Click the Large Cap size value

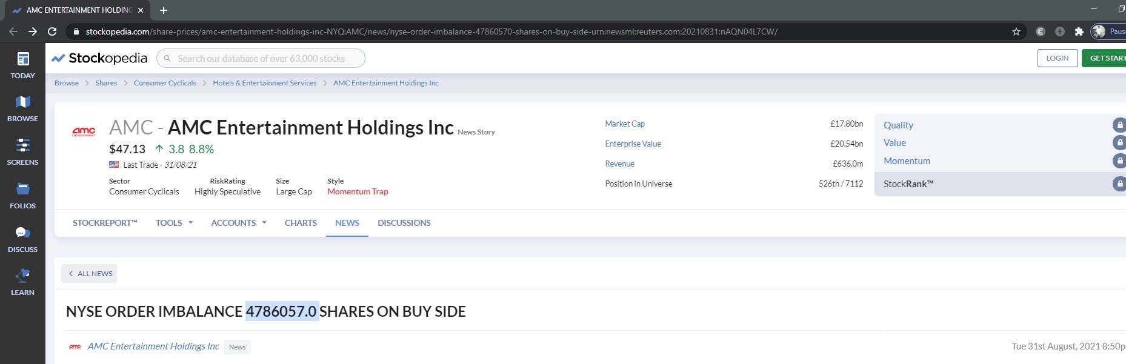(x=294, y=191)
